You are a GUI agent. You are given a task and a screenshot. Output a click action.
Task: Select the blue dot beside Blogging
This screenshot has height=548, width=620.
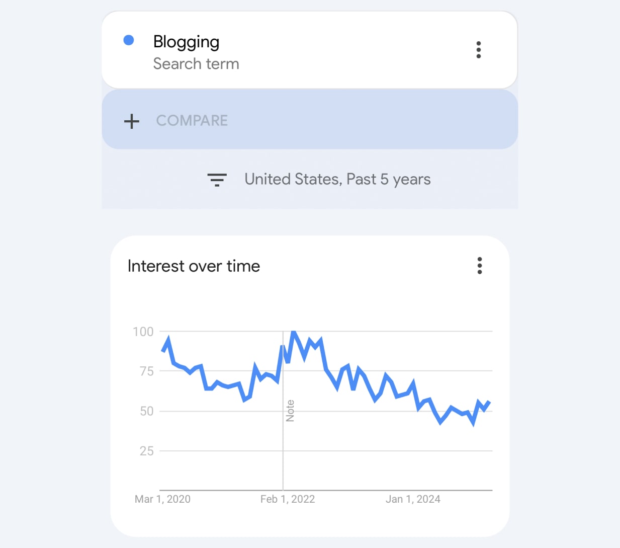(129, 40)
